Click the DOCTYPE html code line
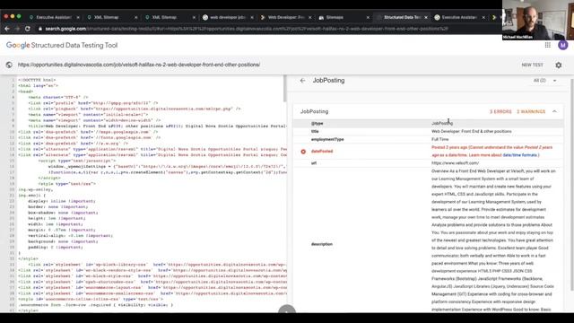The width and height of the screenshot is (574, 323). (37, 80)
